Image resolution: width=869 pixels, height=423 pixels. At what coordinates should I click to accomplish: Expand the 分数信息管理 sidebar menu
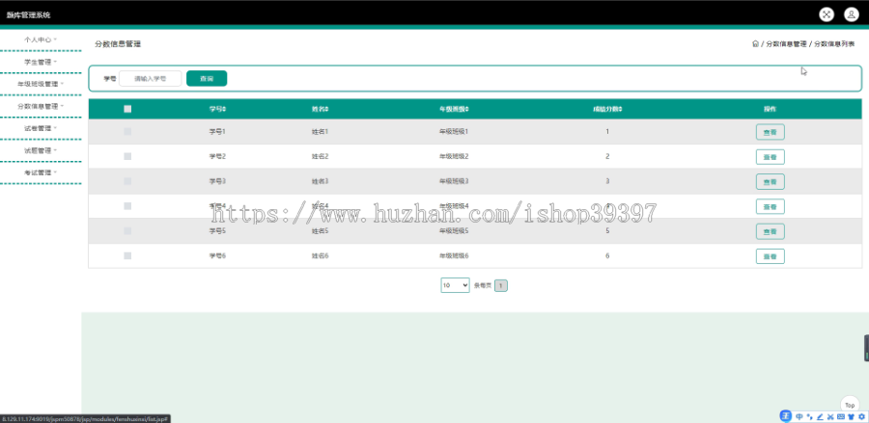41,106
